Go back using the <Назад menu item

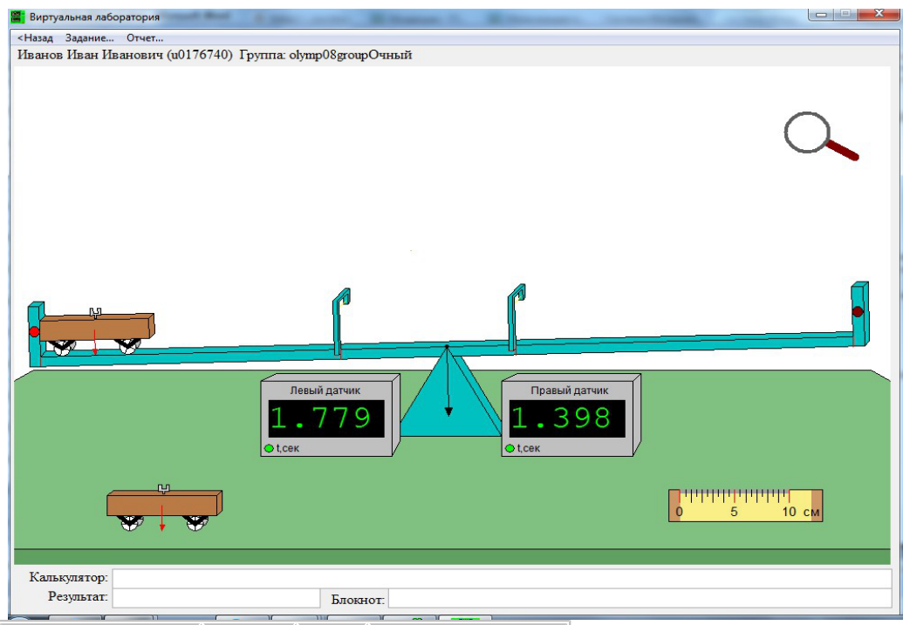[x=35, y=38]
